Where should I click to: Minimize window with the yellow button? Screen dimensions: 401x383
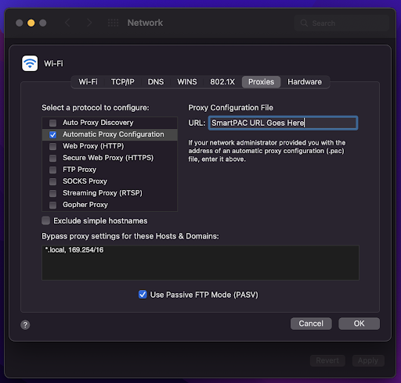coord(31,23)
